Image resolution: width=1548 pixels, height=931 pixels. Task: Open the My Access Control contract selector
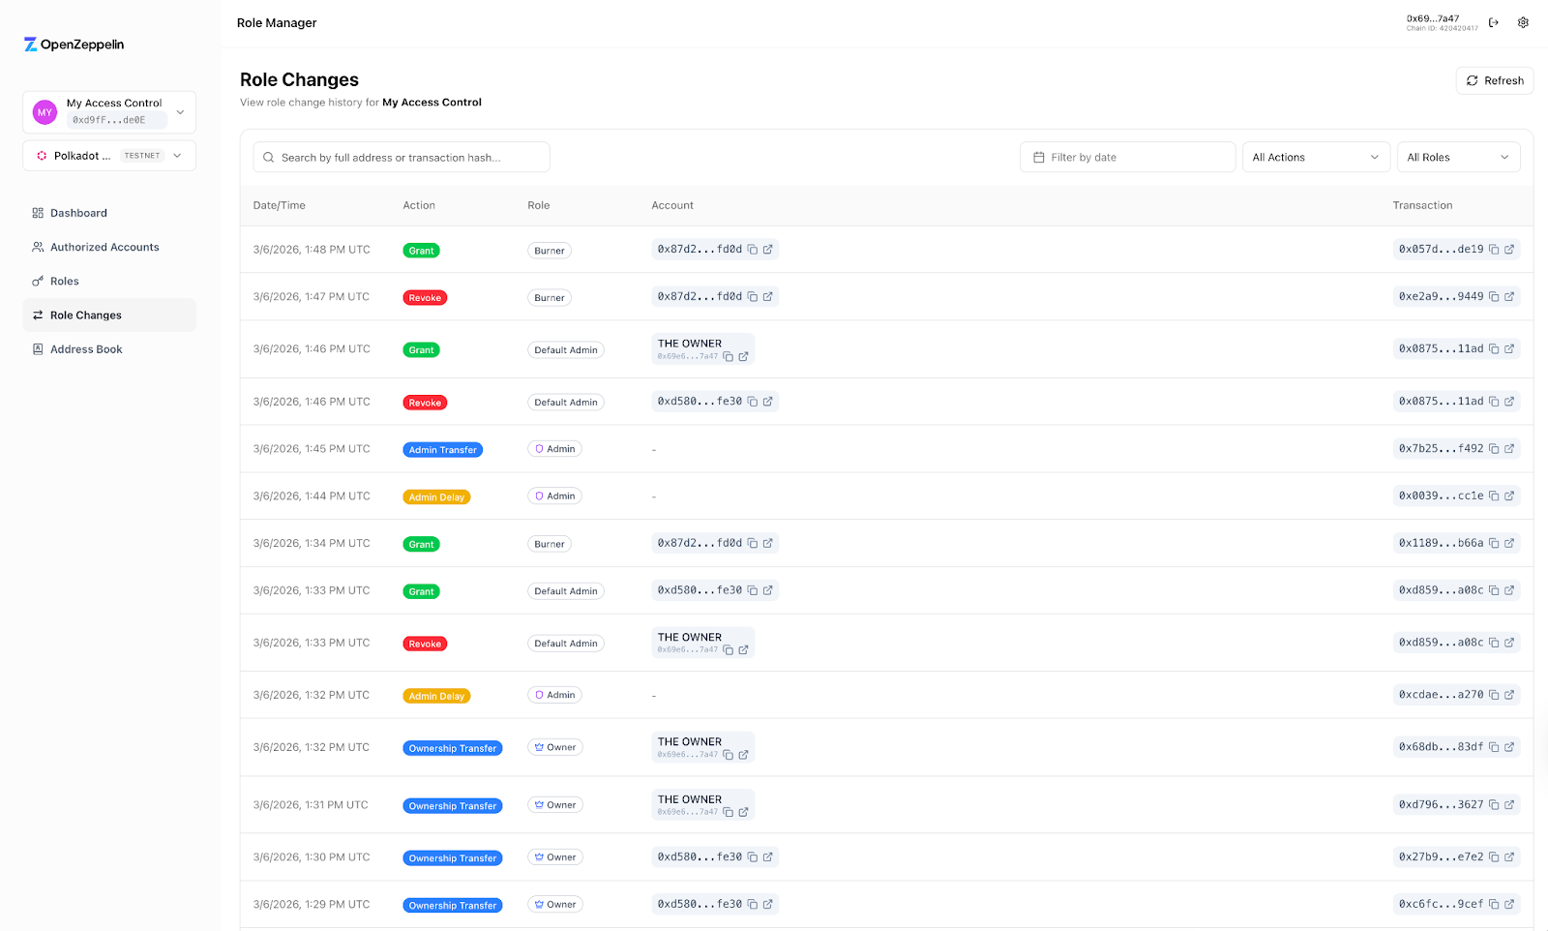tap(108, 111)
